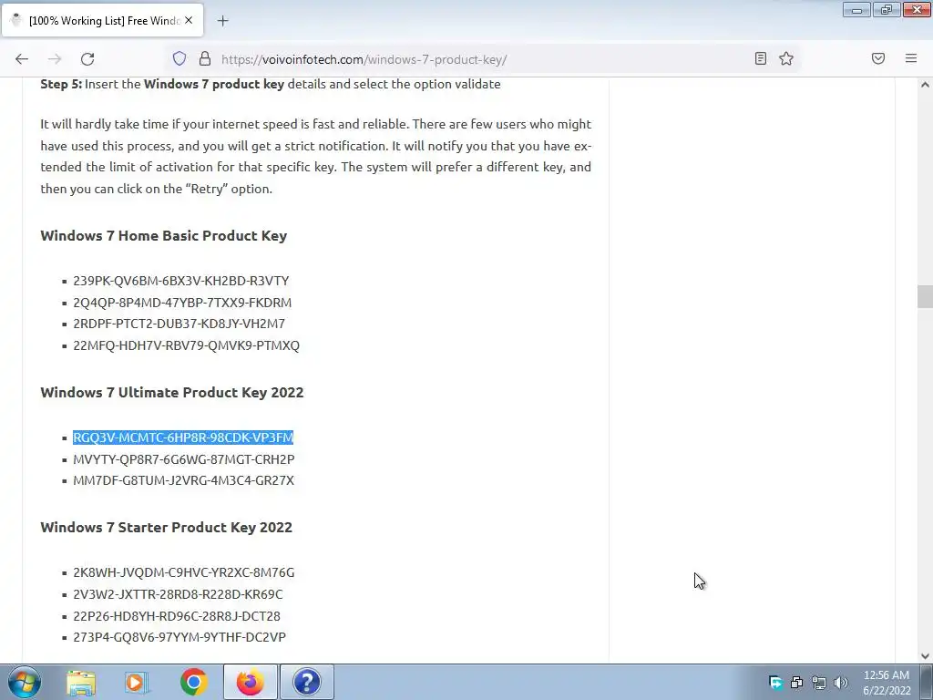This screenshot has width=933, height=700.
Task: Reload the current page
Action: pyautogui.click(x=87, y=59)
